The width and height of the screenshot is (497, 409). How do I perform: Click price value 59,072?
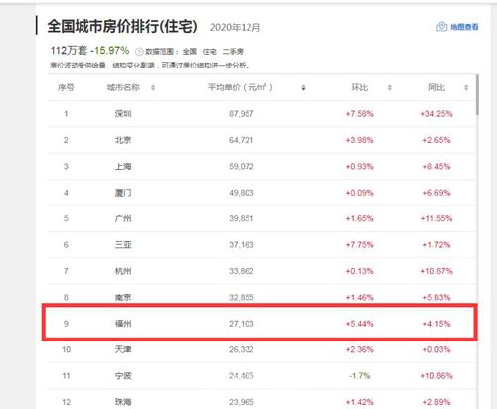click(242, 166)
